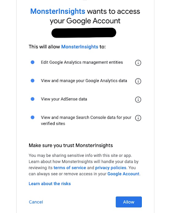Click blue bullet beside Search Console data permission
The height and width of the screenshot is (213, 171).
(33, 117)
